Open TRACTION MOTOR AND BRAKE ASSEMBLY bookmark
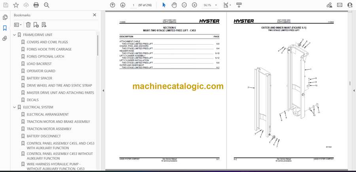Viewport: 356px width, 172px height. 59,122
